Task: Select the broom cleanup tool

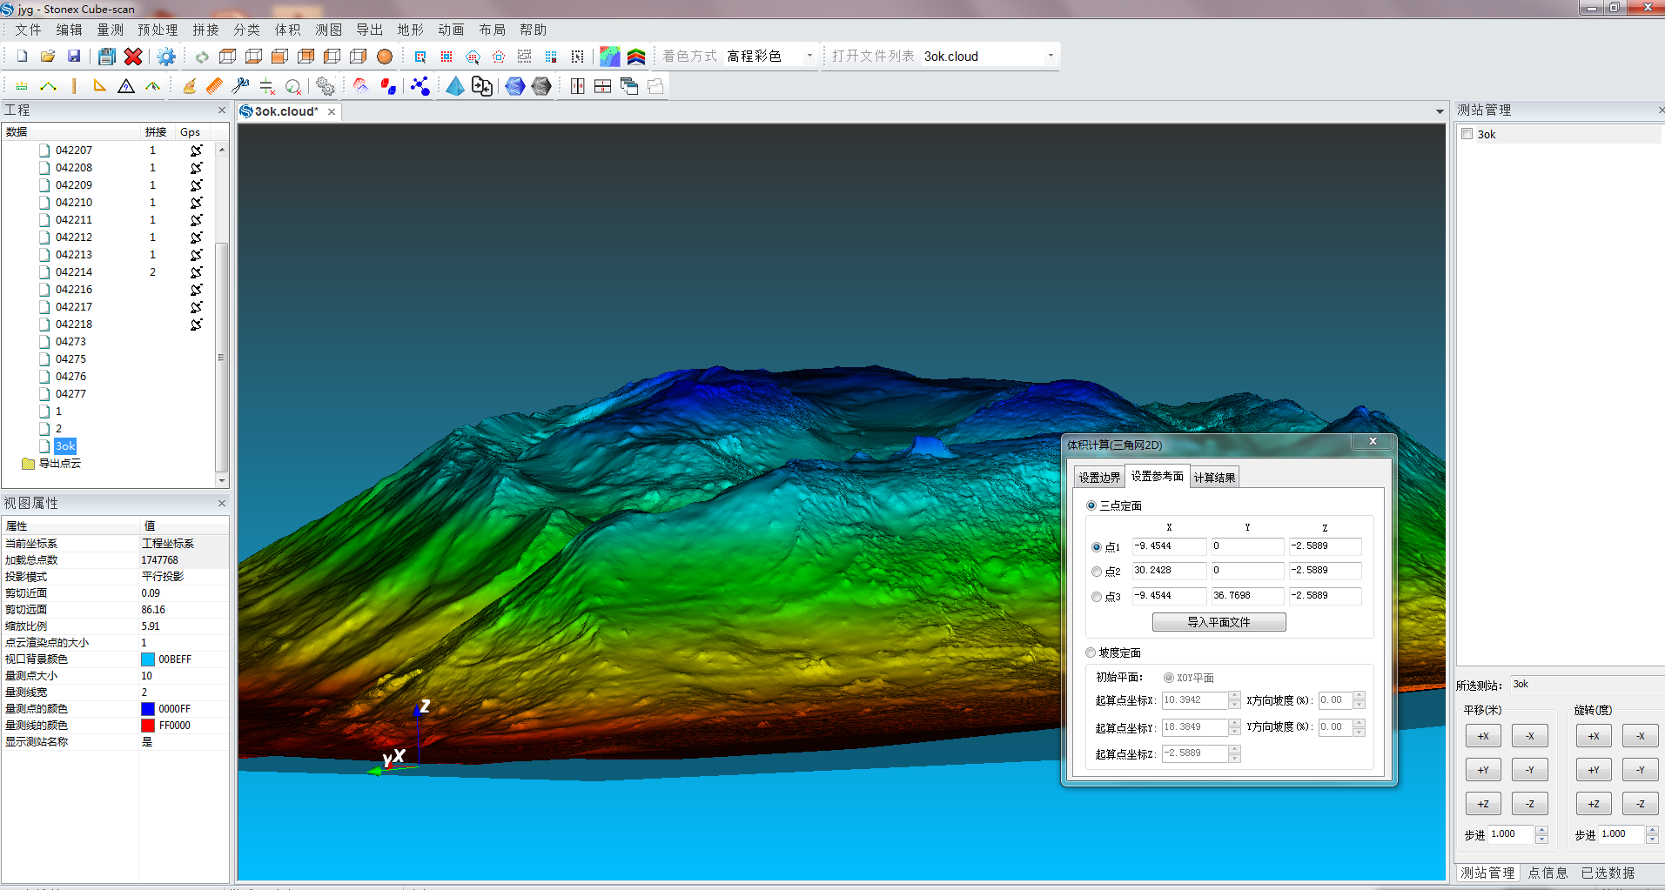Action: [189, 86]
